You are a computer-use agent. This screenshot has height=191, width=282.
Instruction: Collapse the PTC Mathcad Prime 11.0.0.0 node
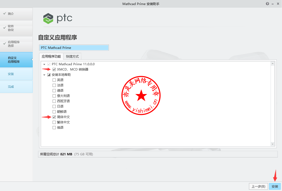click(x=44, y=64)
